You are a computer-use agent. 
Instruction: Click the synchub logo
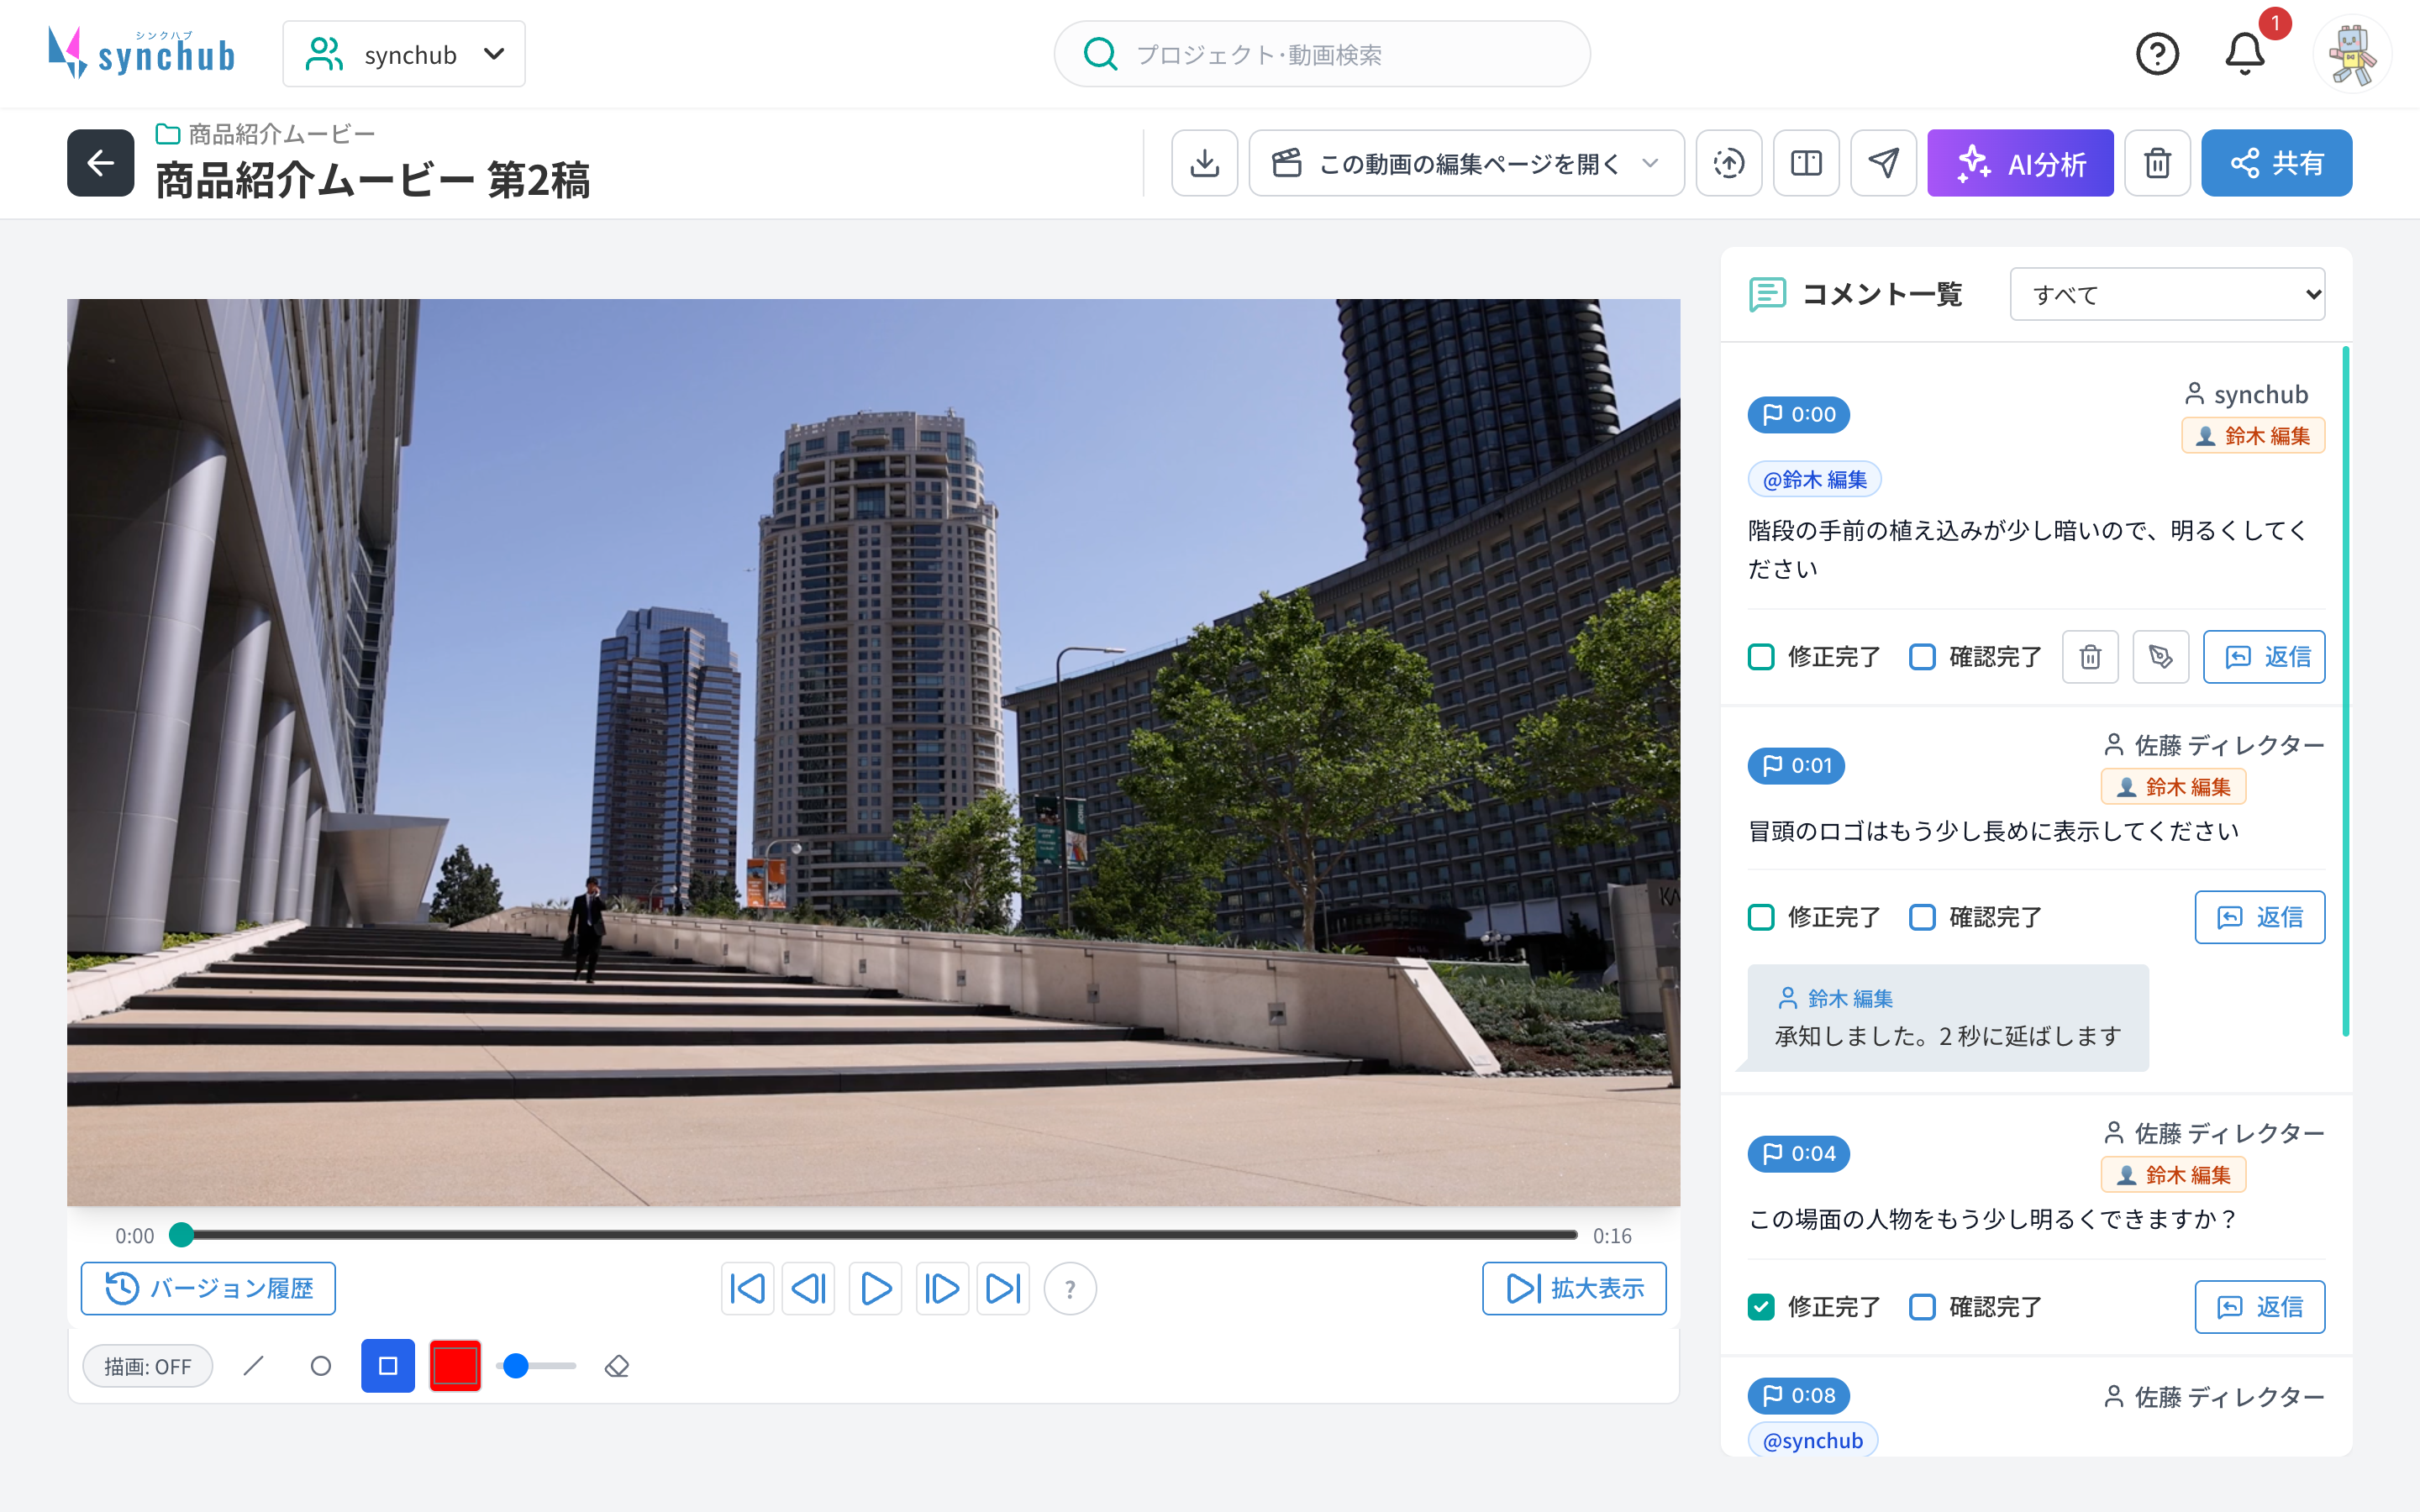[141, 54]
